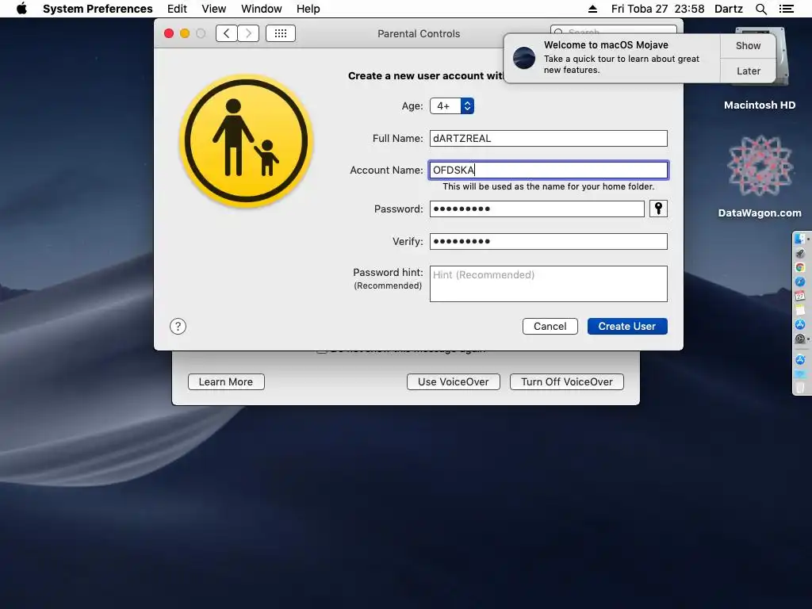Click the help question mark button
The height and width of the screenshot is (609, 812).
178,326
